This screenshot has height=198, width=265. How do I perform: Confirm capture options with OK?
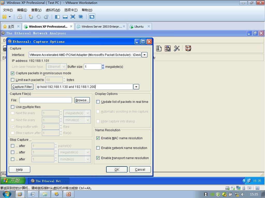[x=117, y=170]
